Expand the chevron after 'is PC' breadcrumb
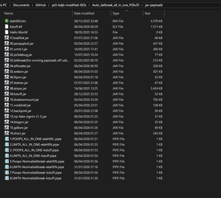 (10, 5)
